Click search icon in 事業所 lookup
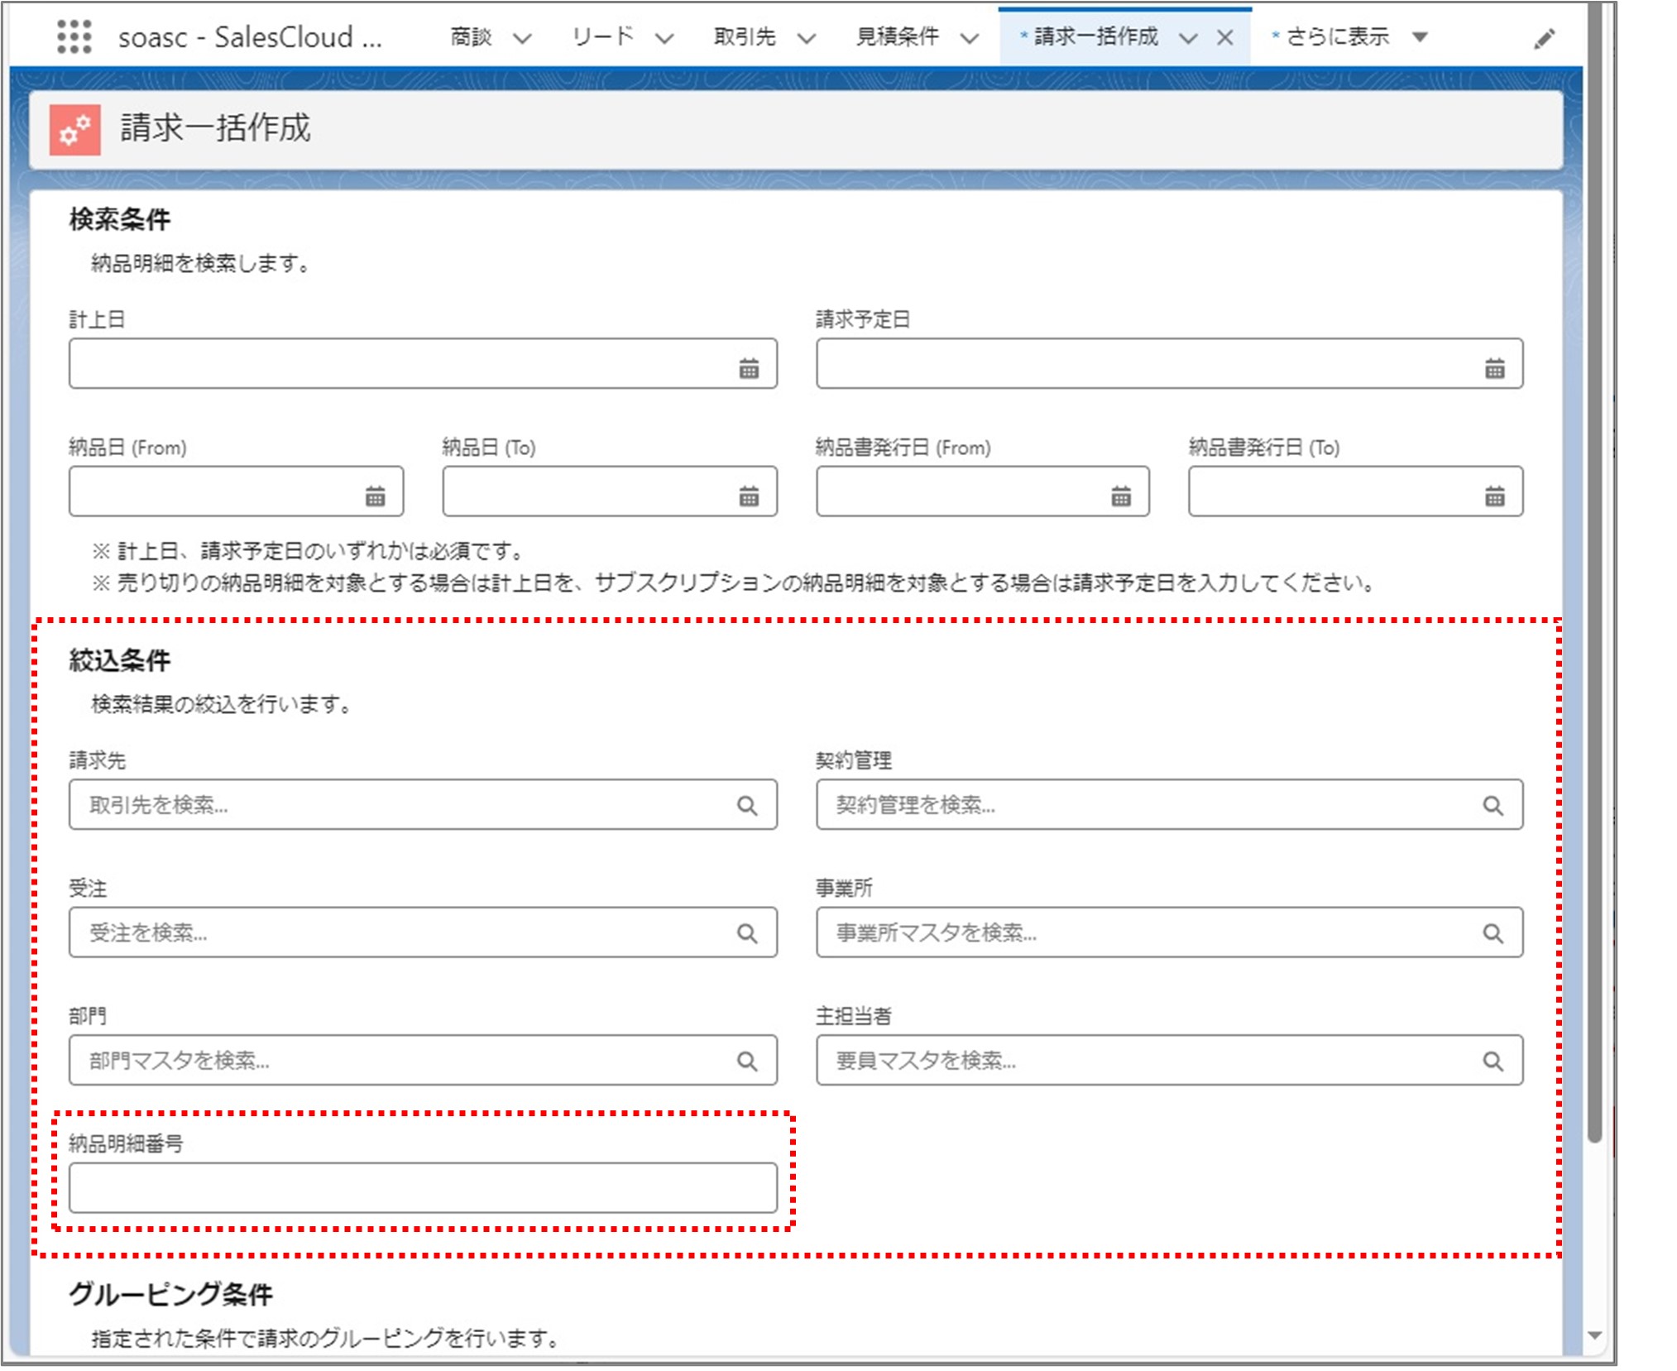Screen dimensions: 1677x1371 [1493, 933]
